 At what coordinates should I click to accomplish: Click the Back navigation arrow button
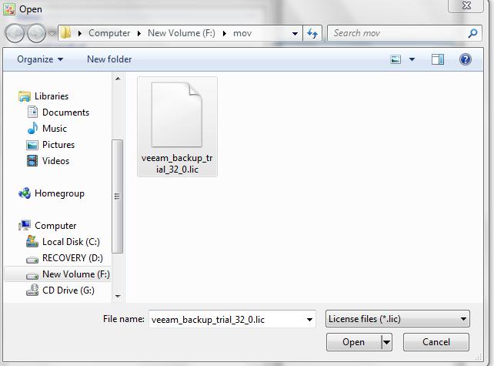(x=15, y=33)
